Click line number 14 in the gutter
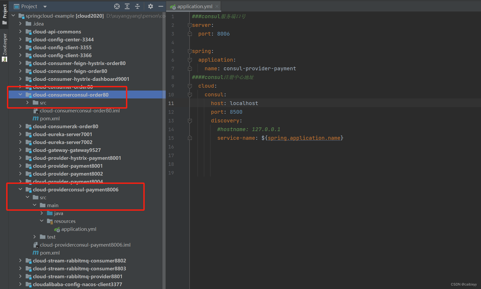The width and height of the screenshot is (481, 289). 171,129
